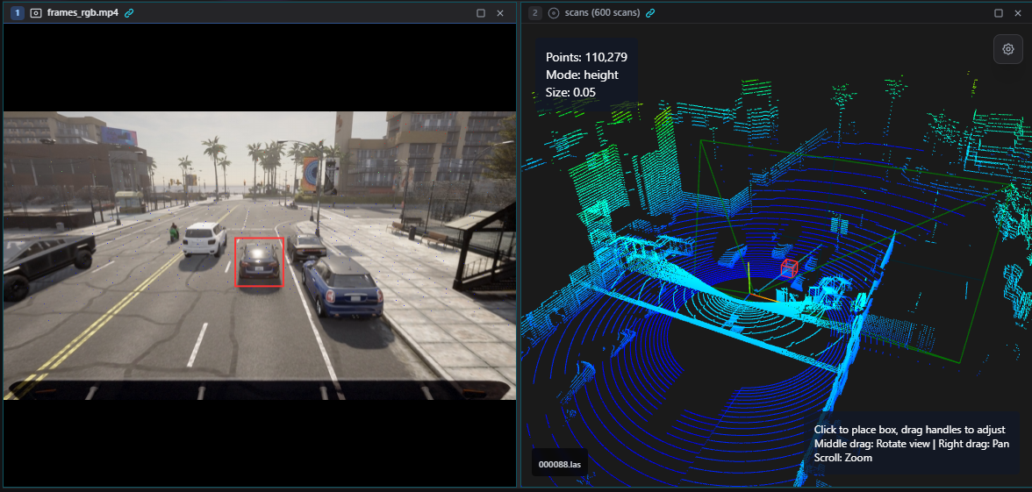Maximize the frames_rgb.mp4 panel
This screenshot has width=1032, height=492.
pyautogui.click(x=481, y=13)
